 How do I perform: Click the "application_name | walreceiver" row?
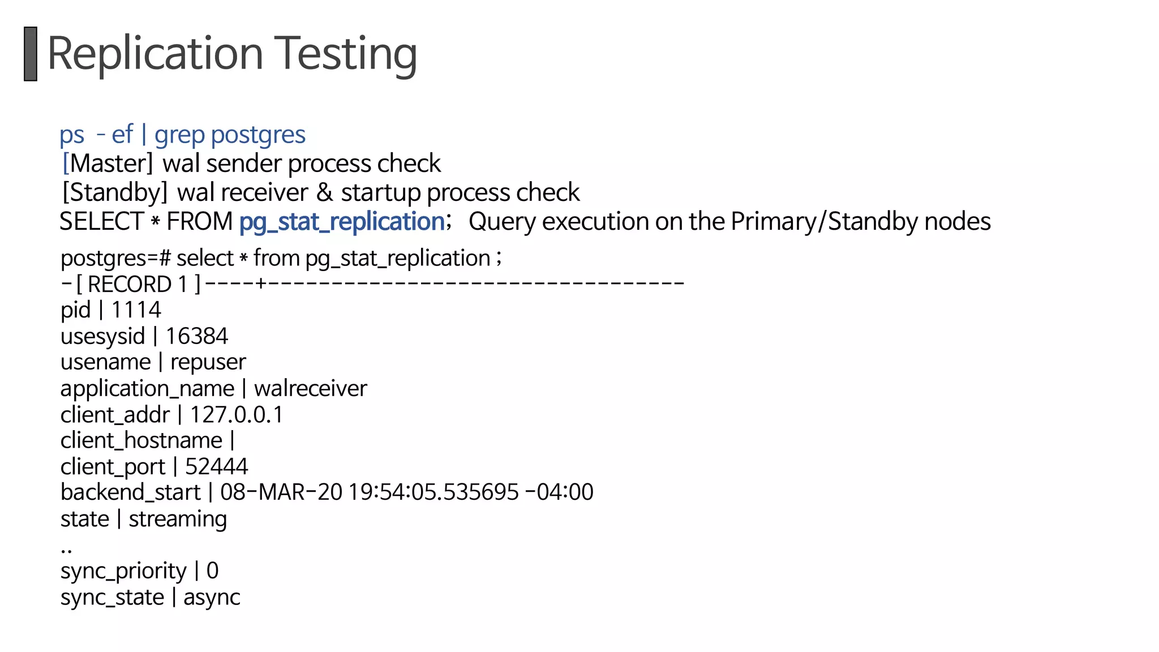coord(213,389)
